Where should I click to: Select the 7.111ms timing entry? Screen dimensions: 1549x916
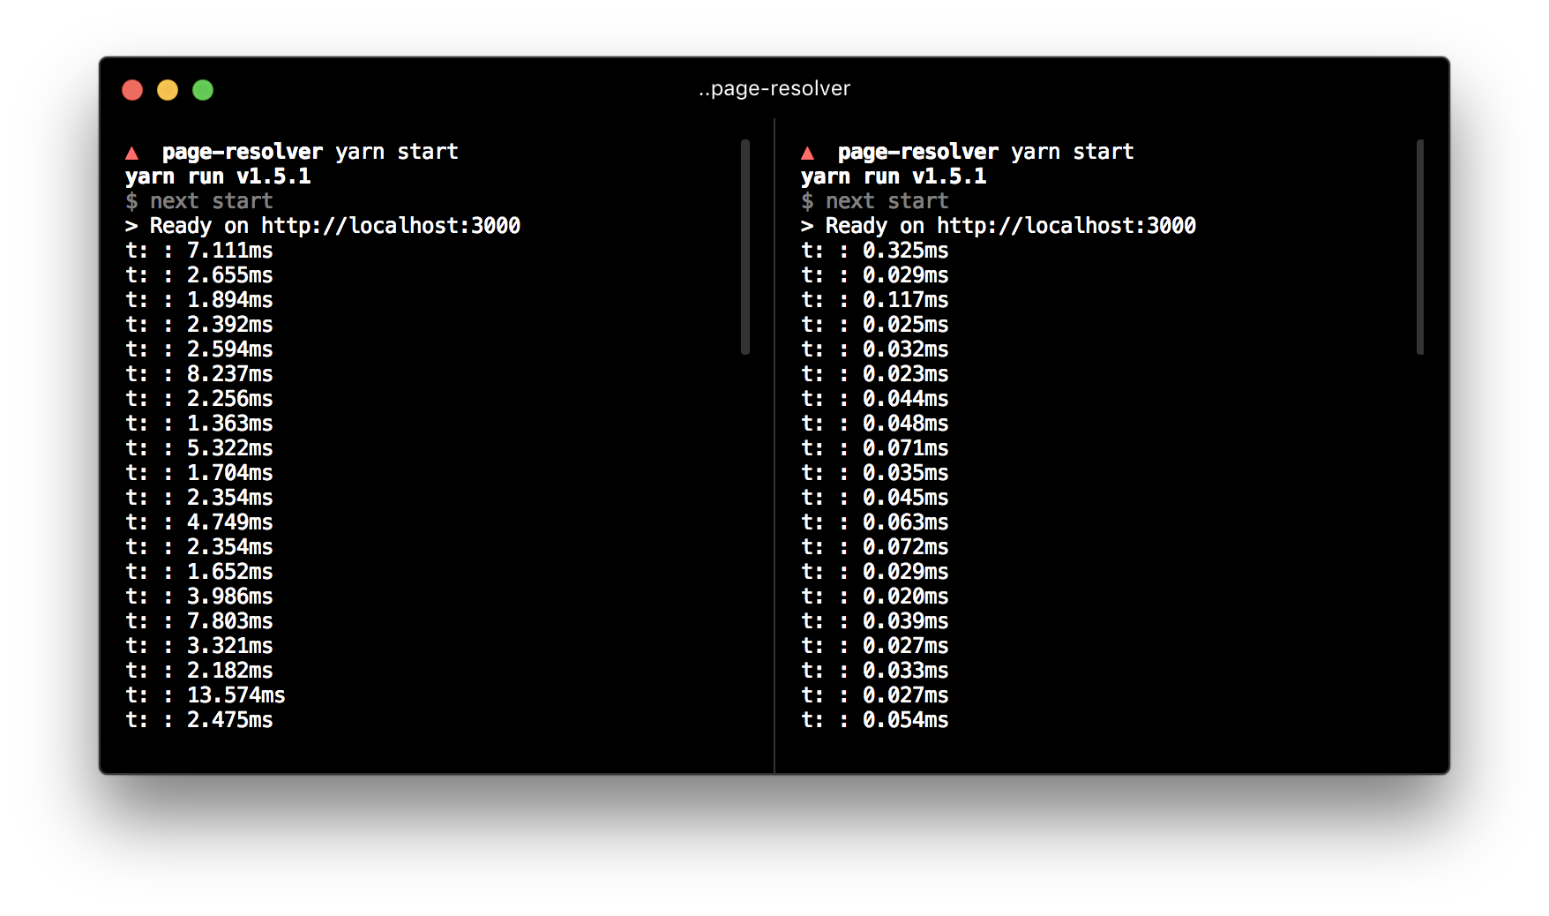[229, 251]
